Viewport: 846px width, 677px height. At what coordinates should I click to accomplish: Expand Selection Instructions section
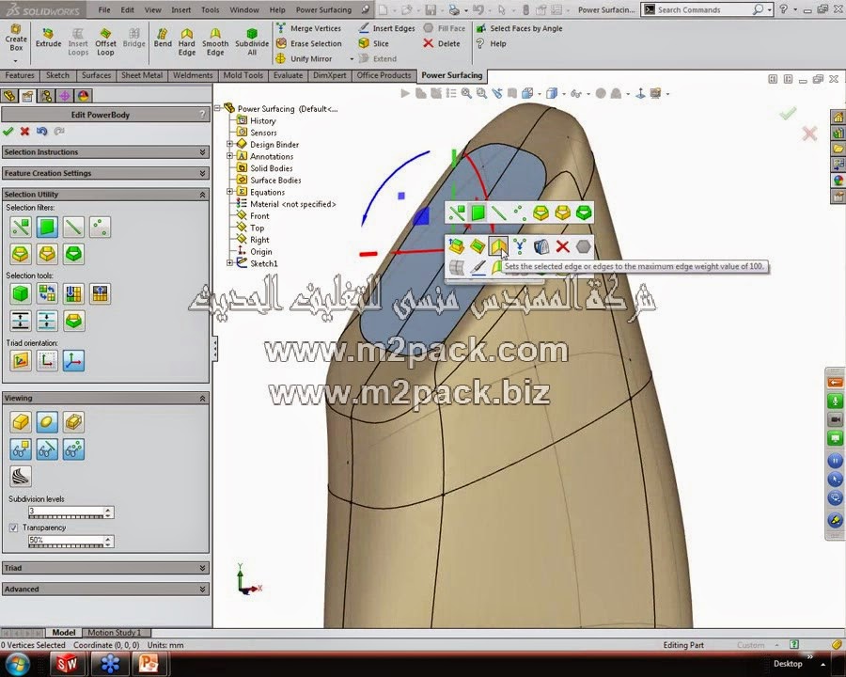click(x=105, y=152)
